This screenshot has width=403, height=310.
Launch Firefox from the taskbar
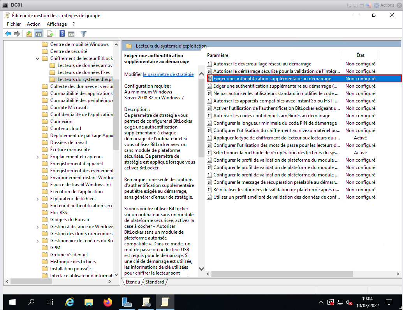tap(108, 302)
